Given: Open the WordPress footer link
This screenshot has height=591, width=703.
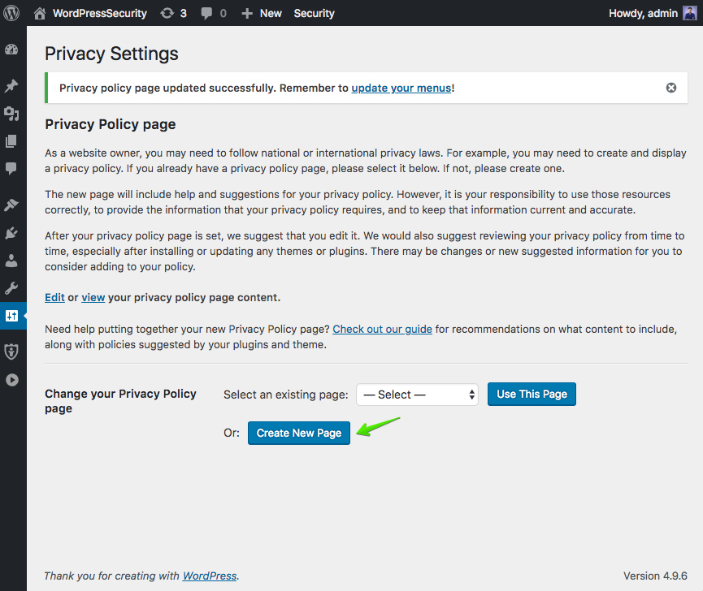Looking at the screenshot, I should click(210, 576).
